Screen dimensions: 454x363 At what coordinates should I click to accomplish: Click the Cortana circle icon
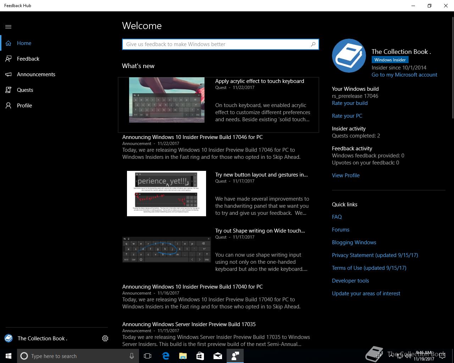pyautogui.click(x=24, y=356)
